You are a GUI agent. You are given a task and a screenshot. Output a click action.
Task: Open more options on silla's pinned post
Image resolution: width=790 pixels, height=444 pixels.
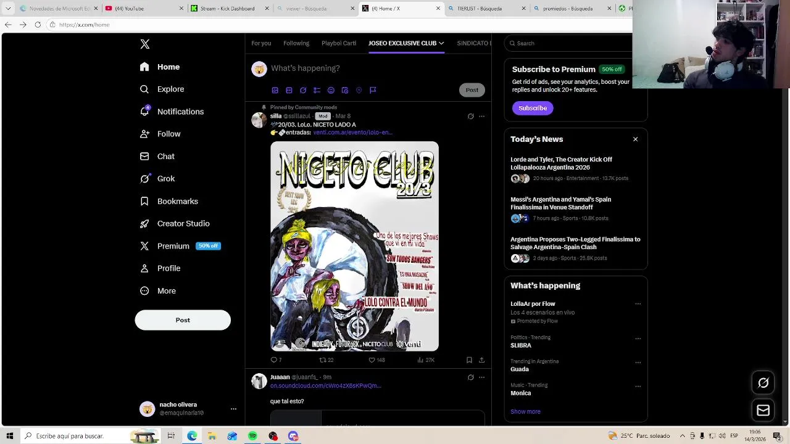(x=482, y=117)
